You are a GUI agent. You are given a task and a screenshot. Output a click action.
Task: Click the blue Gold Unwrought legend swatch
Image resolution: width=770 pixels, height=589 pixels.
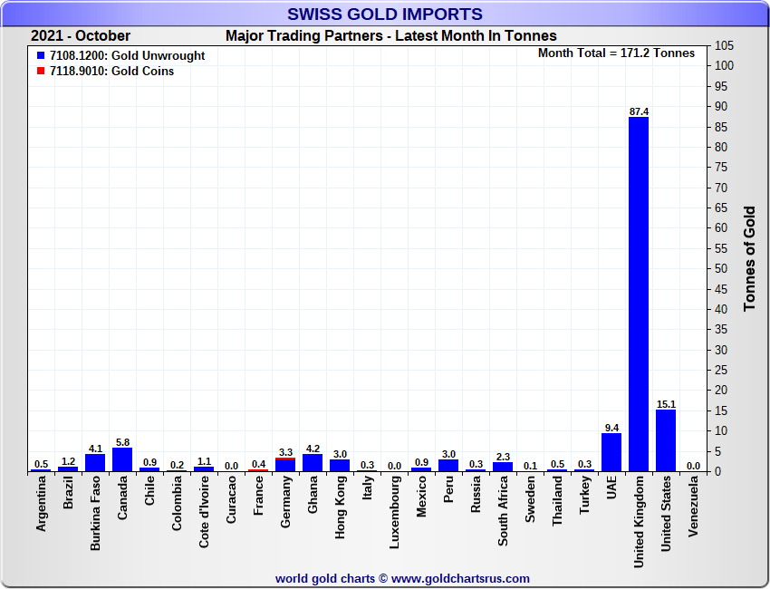pos(41,55)
